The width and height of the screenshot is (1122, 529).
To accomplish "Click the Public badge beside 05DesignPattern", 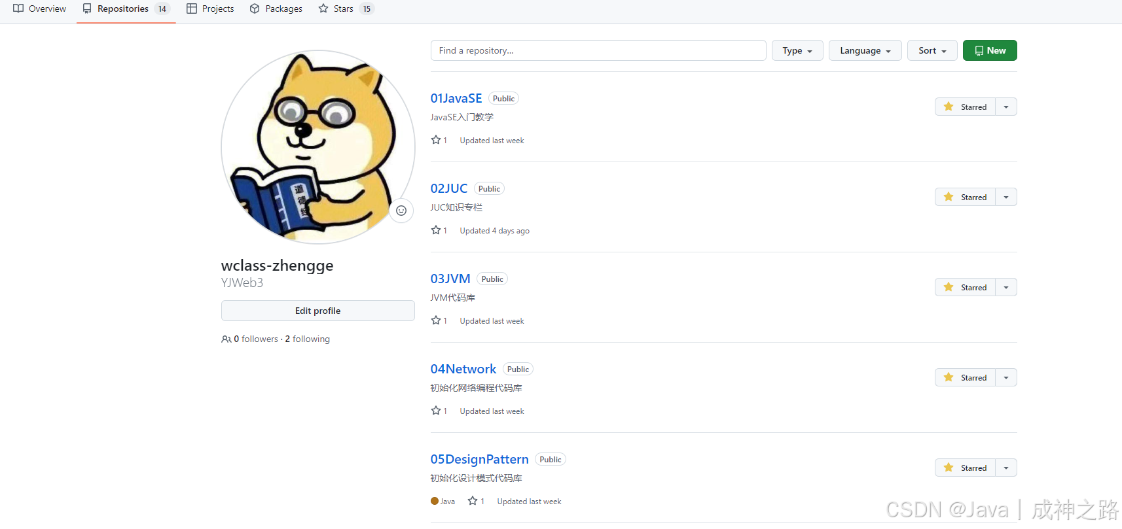I will [551, 459].
